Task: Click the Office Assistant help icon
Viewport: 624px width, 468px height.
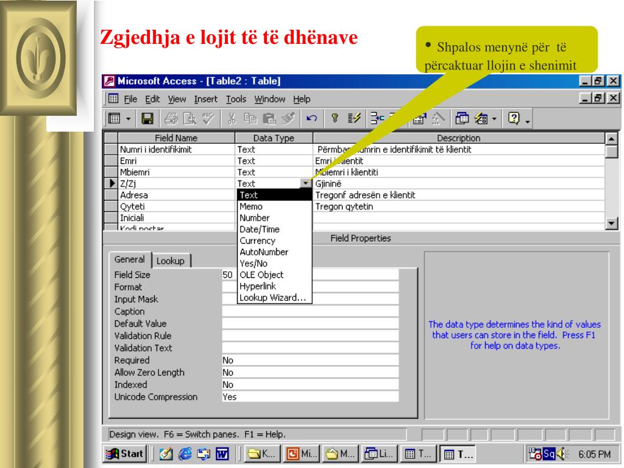Action: point(514,119)
